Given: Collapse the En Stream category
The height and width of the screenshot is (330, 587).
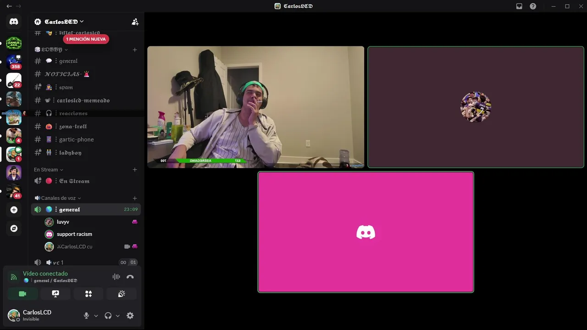Looking at the screenshot, I should [49, 170].
